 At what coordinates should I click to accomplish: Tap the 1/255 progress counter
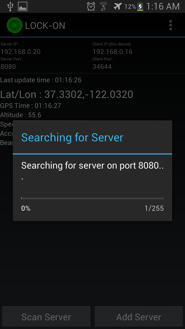154,208
